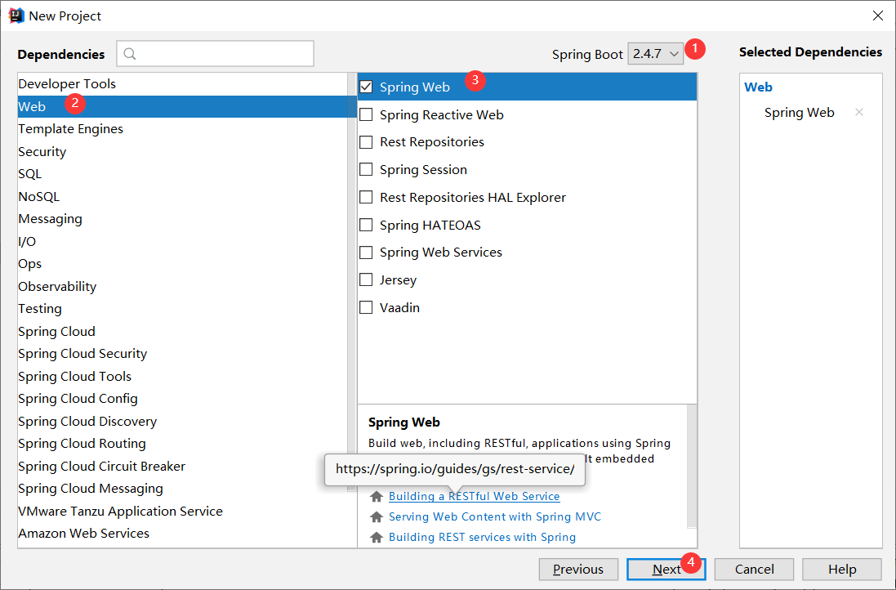This screenshot has height=590, width=896.
Task: Remove Spring Web using the x icon
Action: (858, 113)
